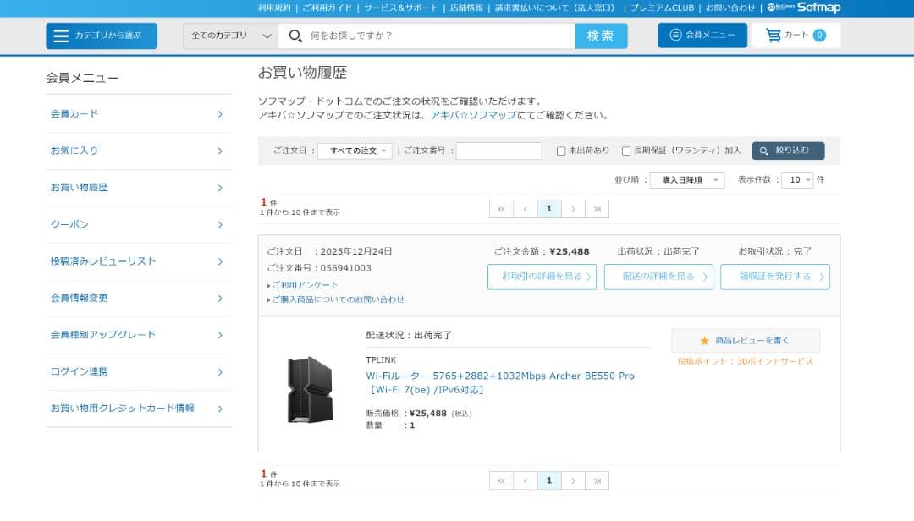
Task: Click 領収証を発行する button
Action: [775, 277]
